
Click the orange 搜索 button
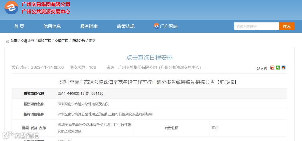click(287, 26)
